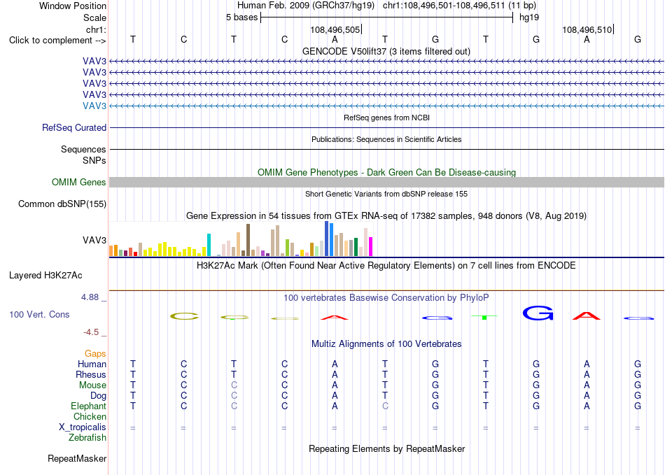Open 'Short Genetic Variants from dbSNP release 155' title

386,194
